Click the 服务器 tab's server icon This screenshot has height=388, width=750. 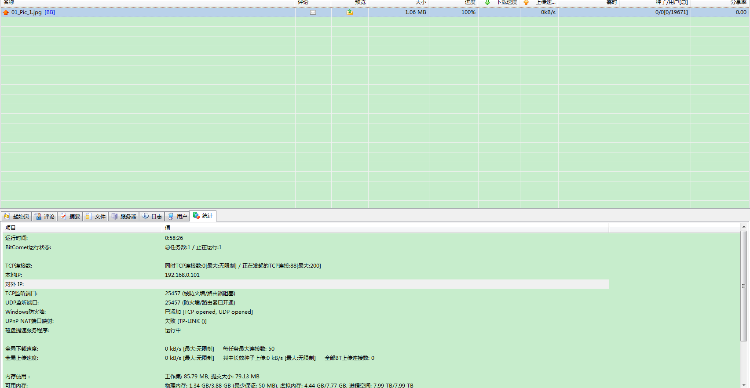[x=114, y=216]
